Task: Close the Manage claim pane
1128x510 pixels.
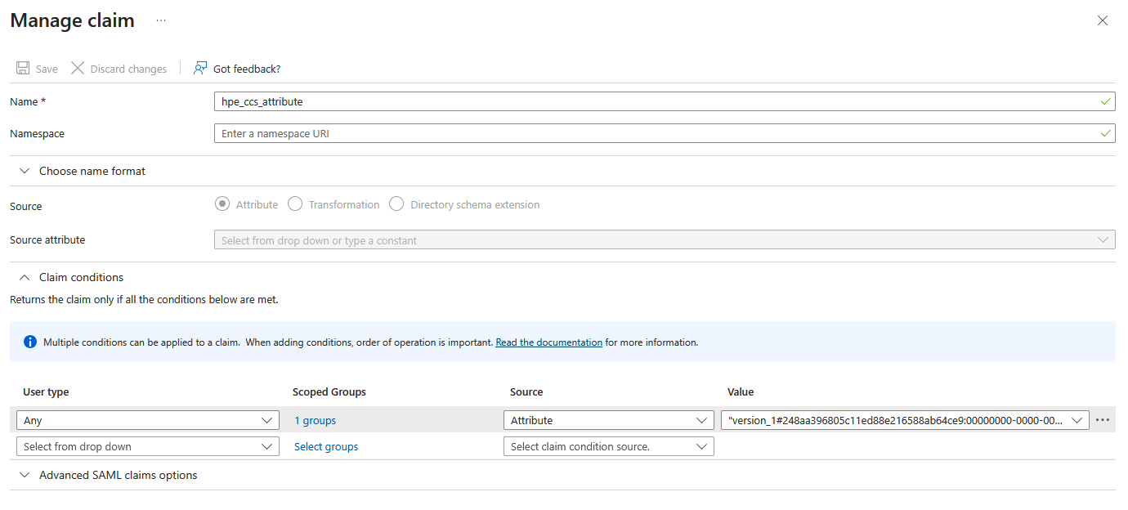Action: [x=1102, y=21]
